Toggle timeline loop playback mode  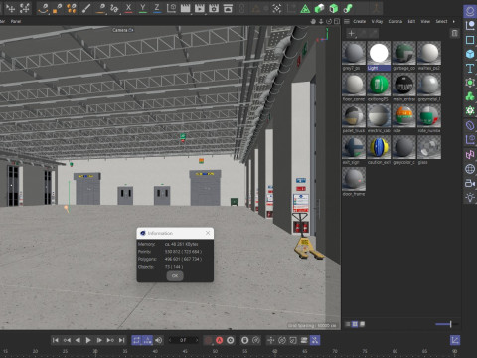[136, 340]
